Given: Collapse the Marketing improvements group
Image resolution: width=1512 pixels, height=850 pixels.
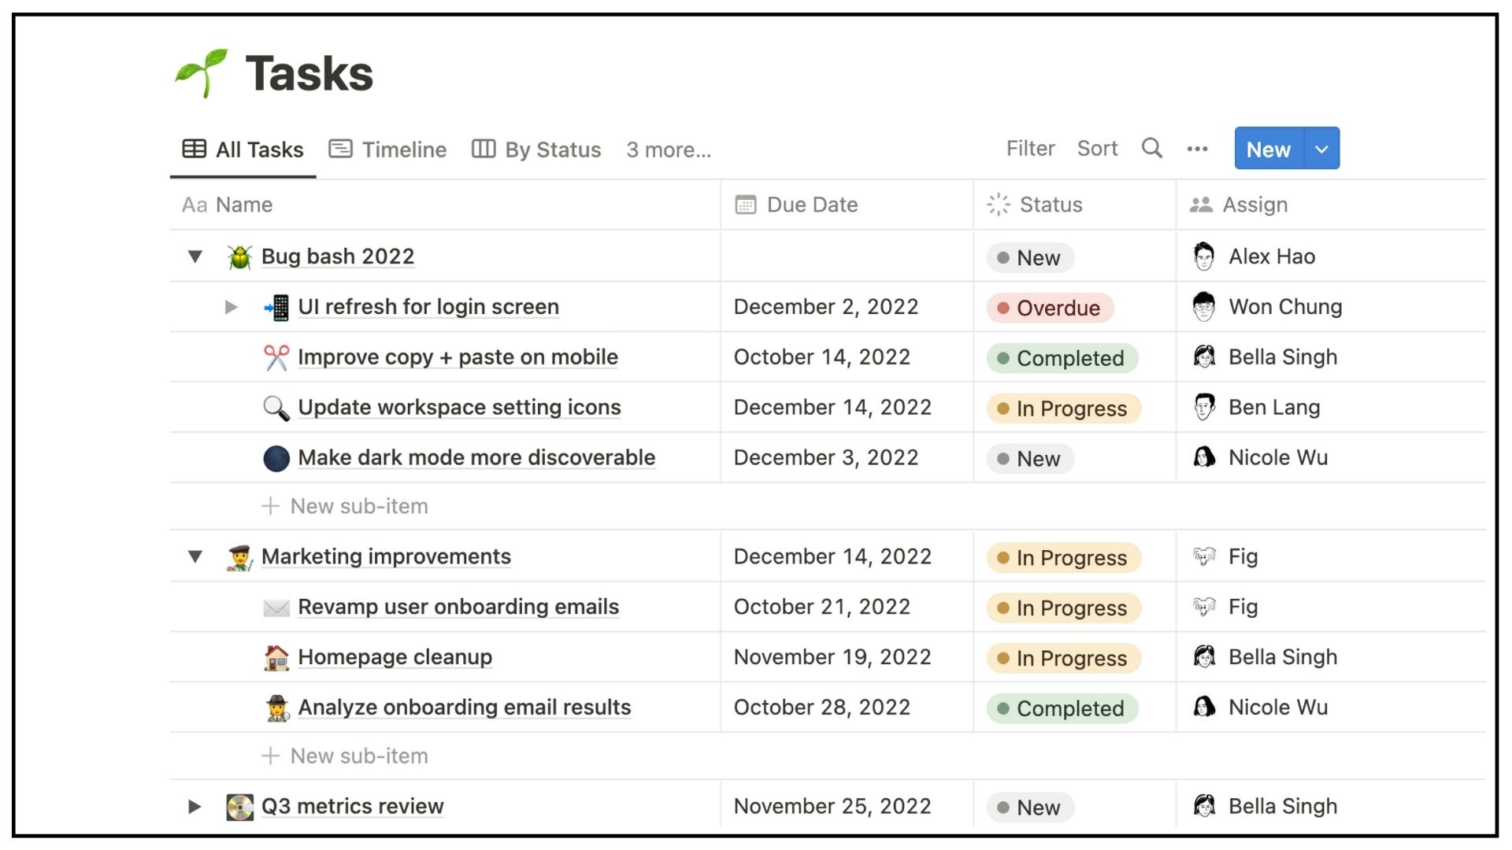Looking at the screenshot, I should [x=196, y=555].
